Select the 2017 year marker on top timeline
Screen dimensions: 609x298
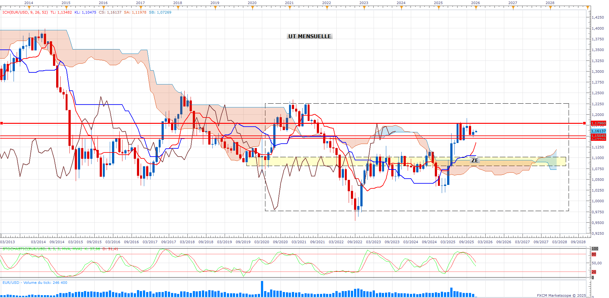[x=140, y=3]
